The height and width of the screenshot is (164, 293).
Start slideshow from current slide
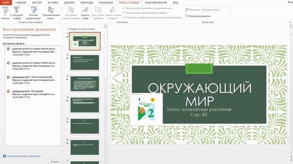pos(16,13)
